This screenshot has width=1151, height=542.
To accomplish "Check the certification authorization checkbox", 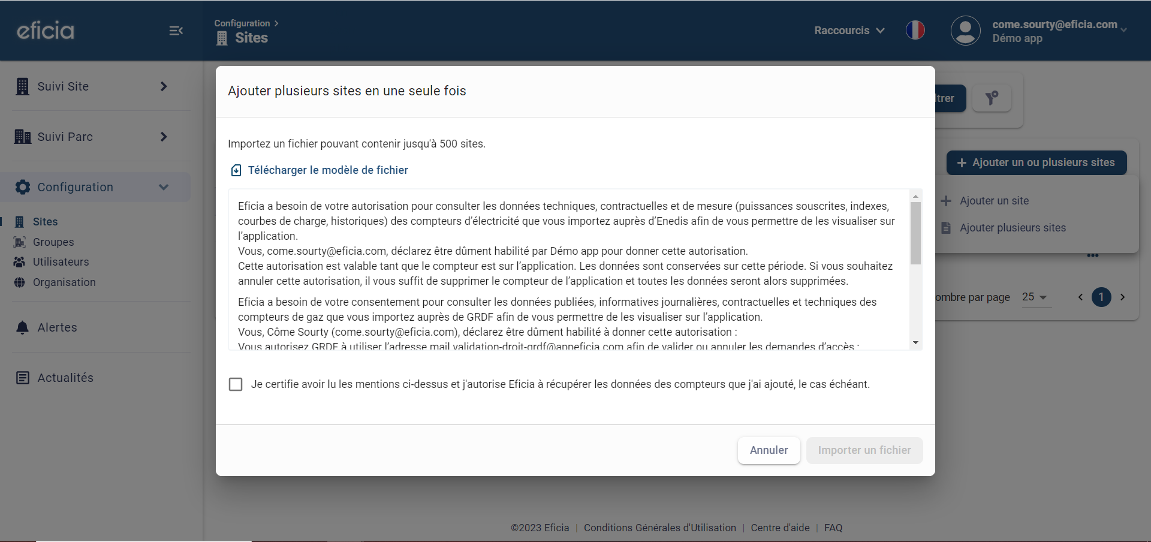I will coord(236,384).
